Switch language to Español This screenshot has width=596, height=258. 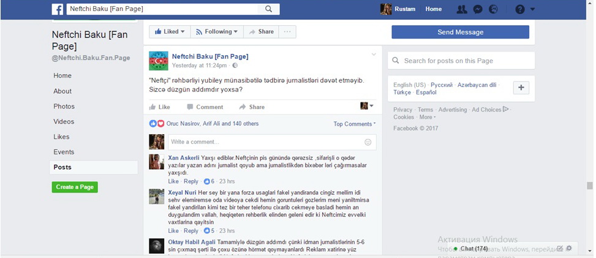pyautogui.click(x=426, y=93)
